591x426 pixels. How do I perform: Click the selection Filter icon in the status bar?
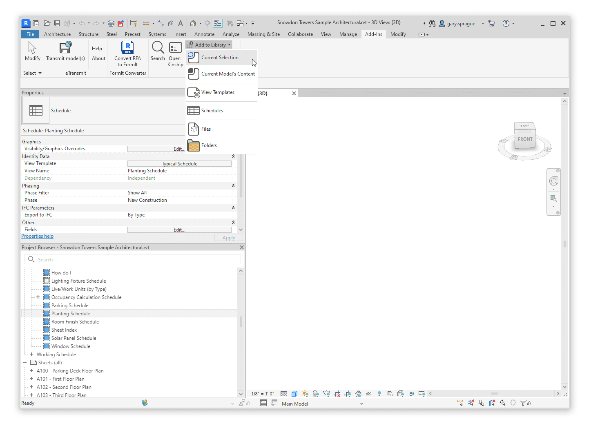point(524,403)
